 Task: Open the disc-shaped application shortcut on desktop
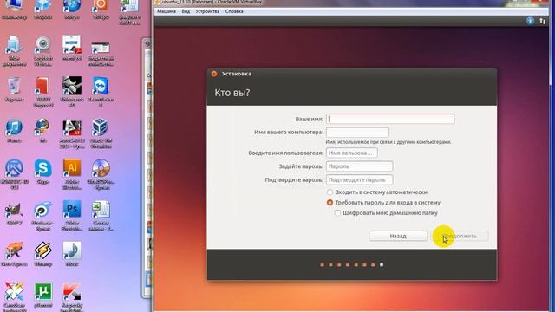click(101, 174)
